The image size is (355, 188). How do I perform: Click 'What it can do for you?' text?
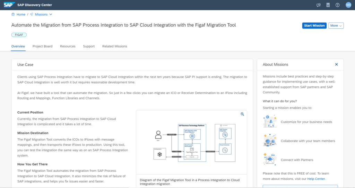click(280, 101)
